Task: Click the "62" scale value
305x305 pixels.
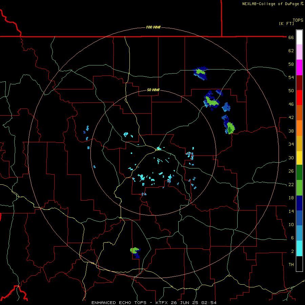Action: click(x=291, y=51)
